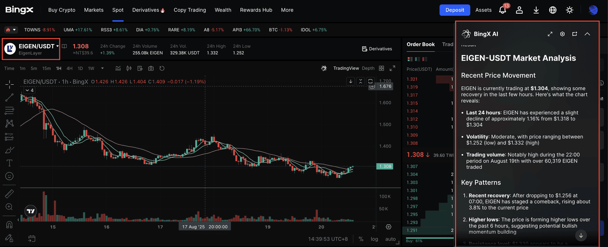Take a chart snapshot with camera icon
Screen dimensions: 608x247
point(151,68)
